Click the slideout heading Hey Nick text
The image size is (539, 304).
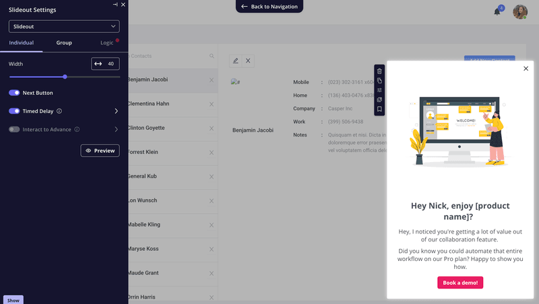[460, 211]
